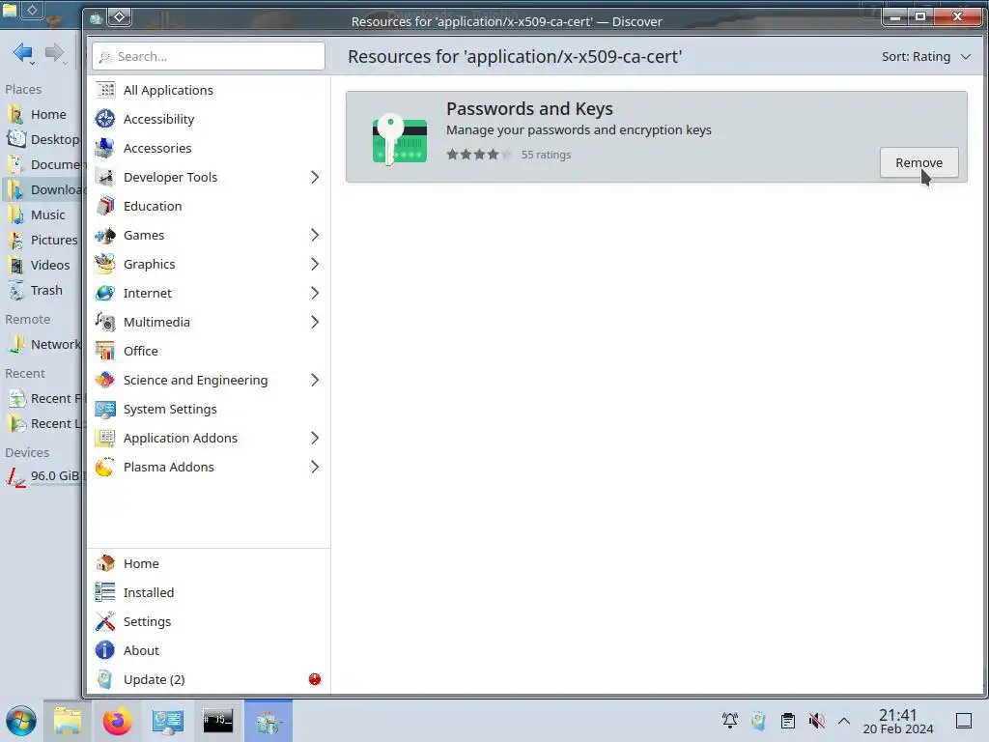Screen dimensions: 989x742
Task: Open the clock showing 21:41
Action: (897, 721)
